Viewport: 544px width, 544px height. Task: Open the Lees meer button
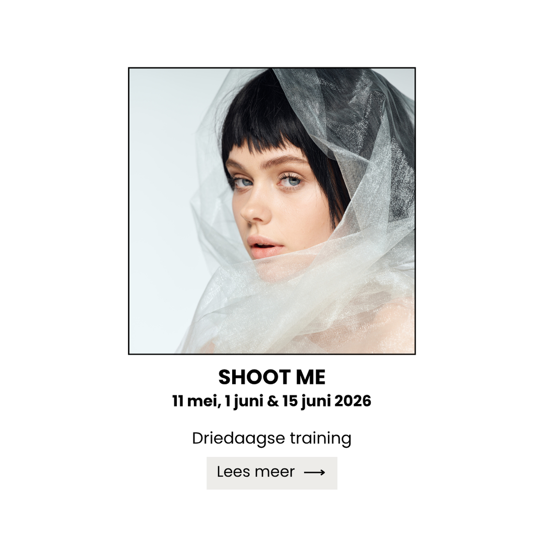271,473
